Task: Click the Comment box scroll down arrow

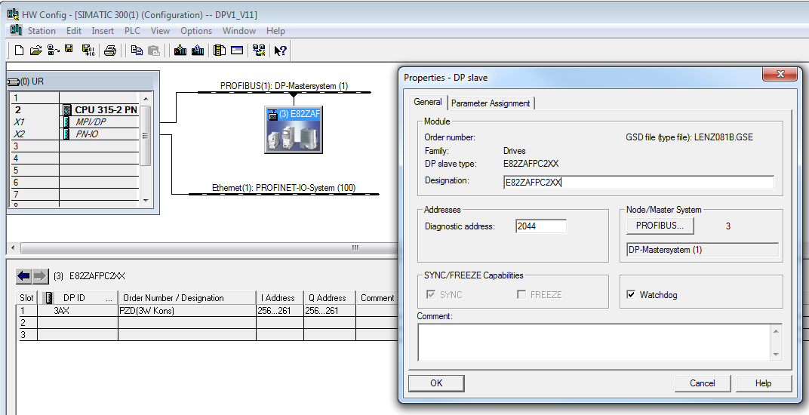Action: pos(776,355)
